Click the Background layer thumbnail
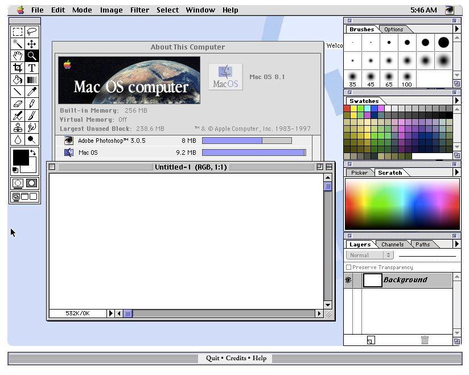 coord(372,280)
